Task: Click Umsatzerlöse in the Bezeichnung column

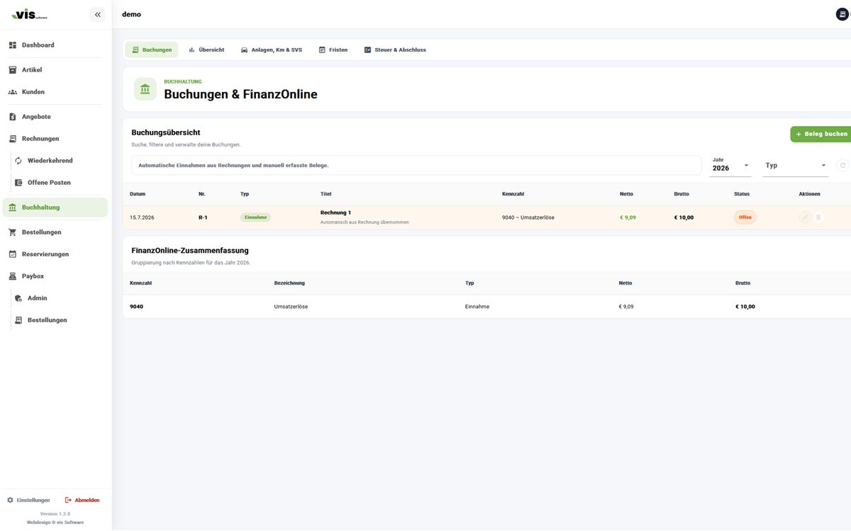Action: 291,307
